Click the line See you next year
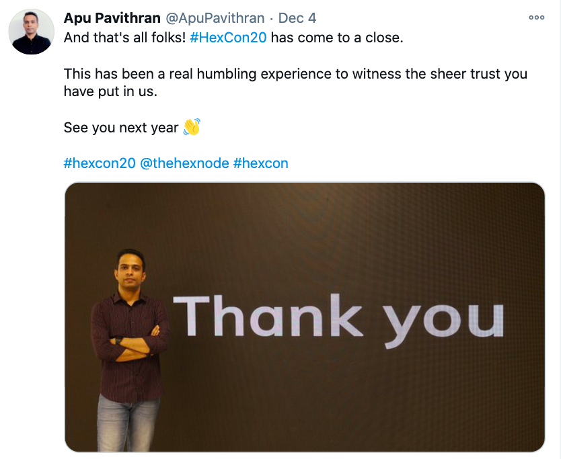 121,127
